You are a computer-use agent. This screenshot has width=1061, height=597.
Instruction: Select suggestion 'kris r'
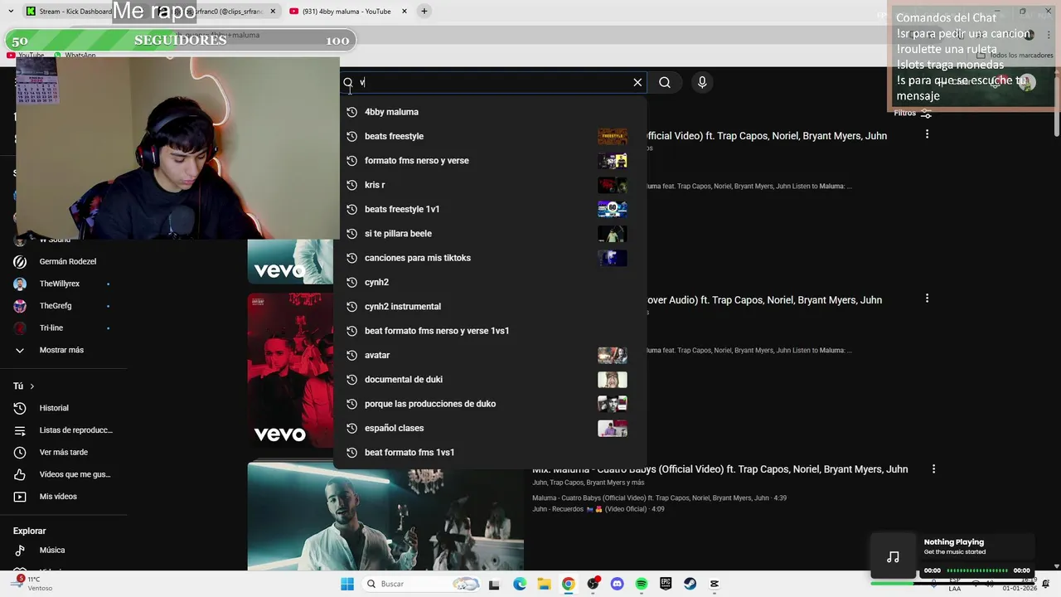point(491,185)
